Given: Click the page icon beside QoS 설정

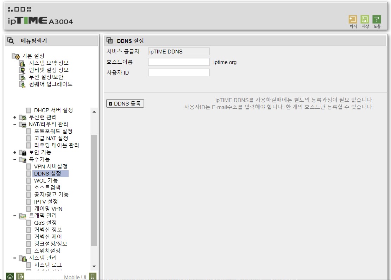Looking at the screenshot, I should [x=29, y=223].
